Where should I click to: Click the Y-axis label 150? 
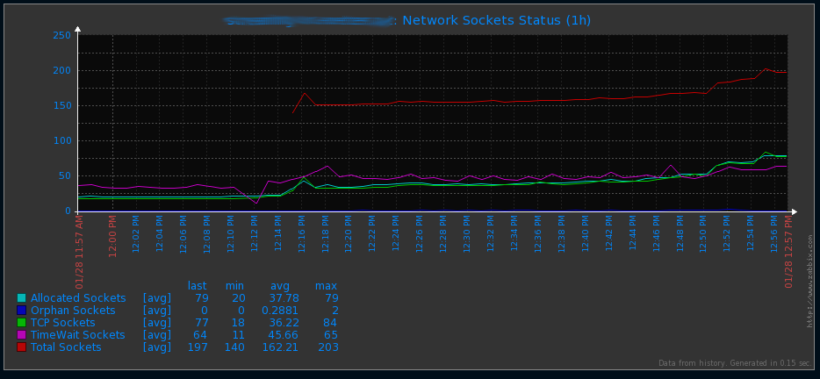click(61, 105)
